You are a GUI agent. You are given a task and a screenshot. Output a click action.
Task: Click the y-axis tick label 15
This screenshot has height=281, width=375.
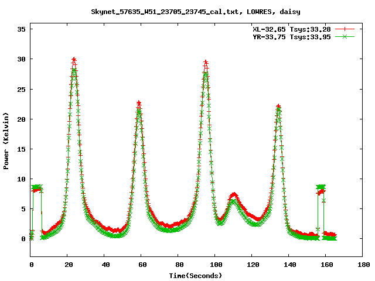21,149
